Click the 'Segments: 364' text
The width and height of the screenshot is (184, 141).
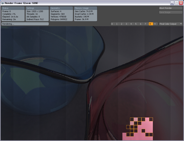tap(58, 14)
